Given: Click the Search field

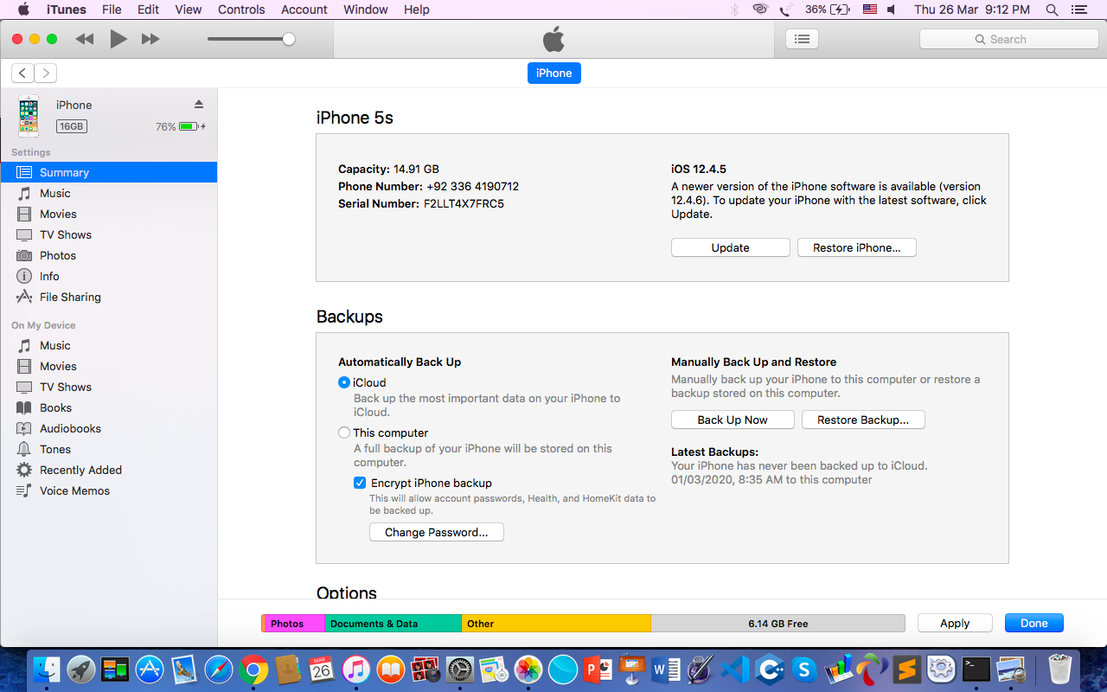Looking at the screenshot, I should (1009, 39).
